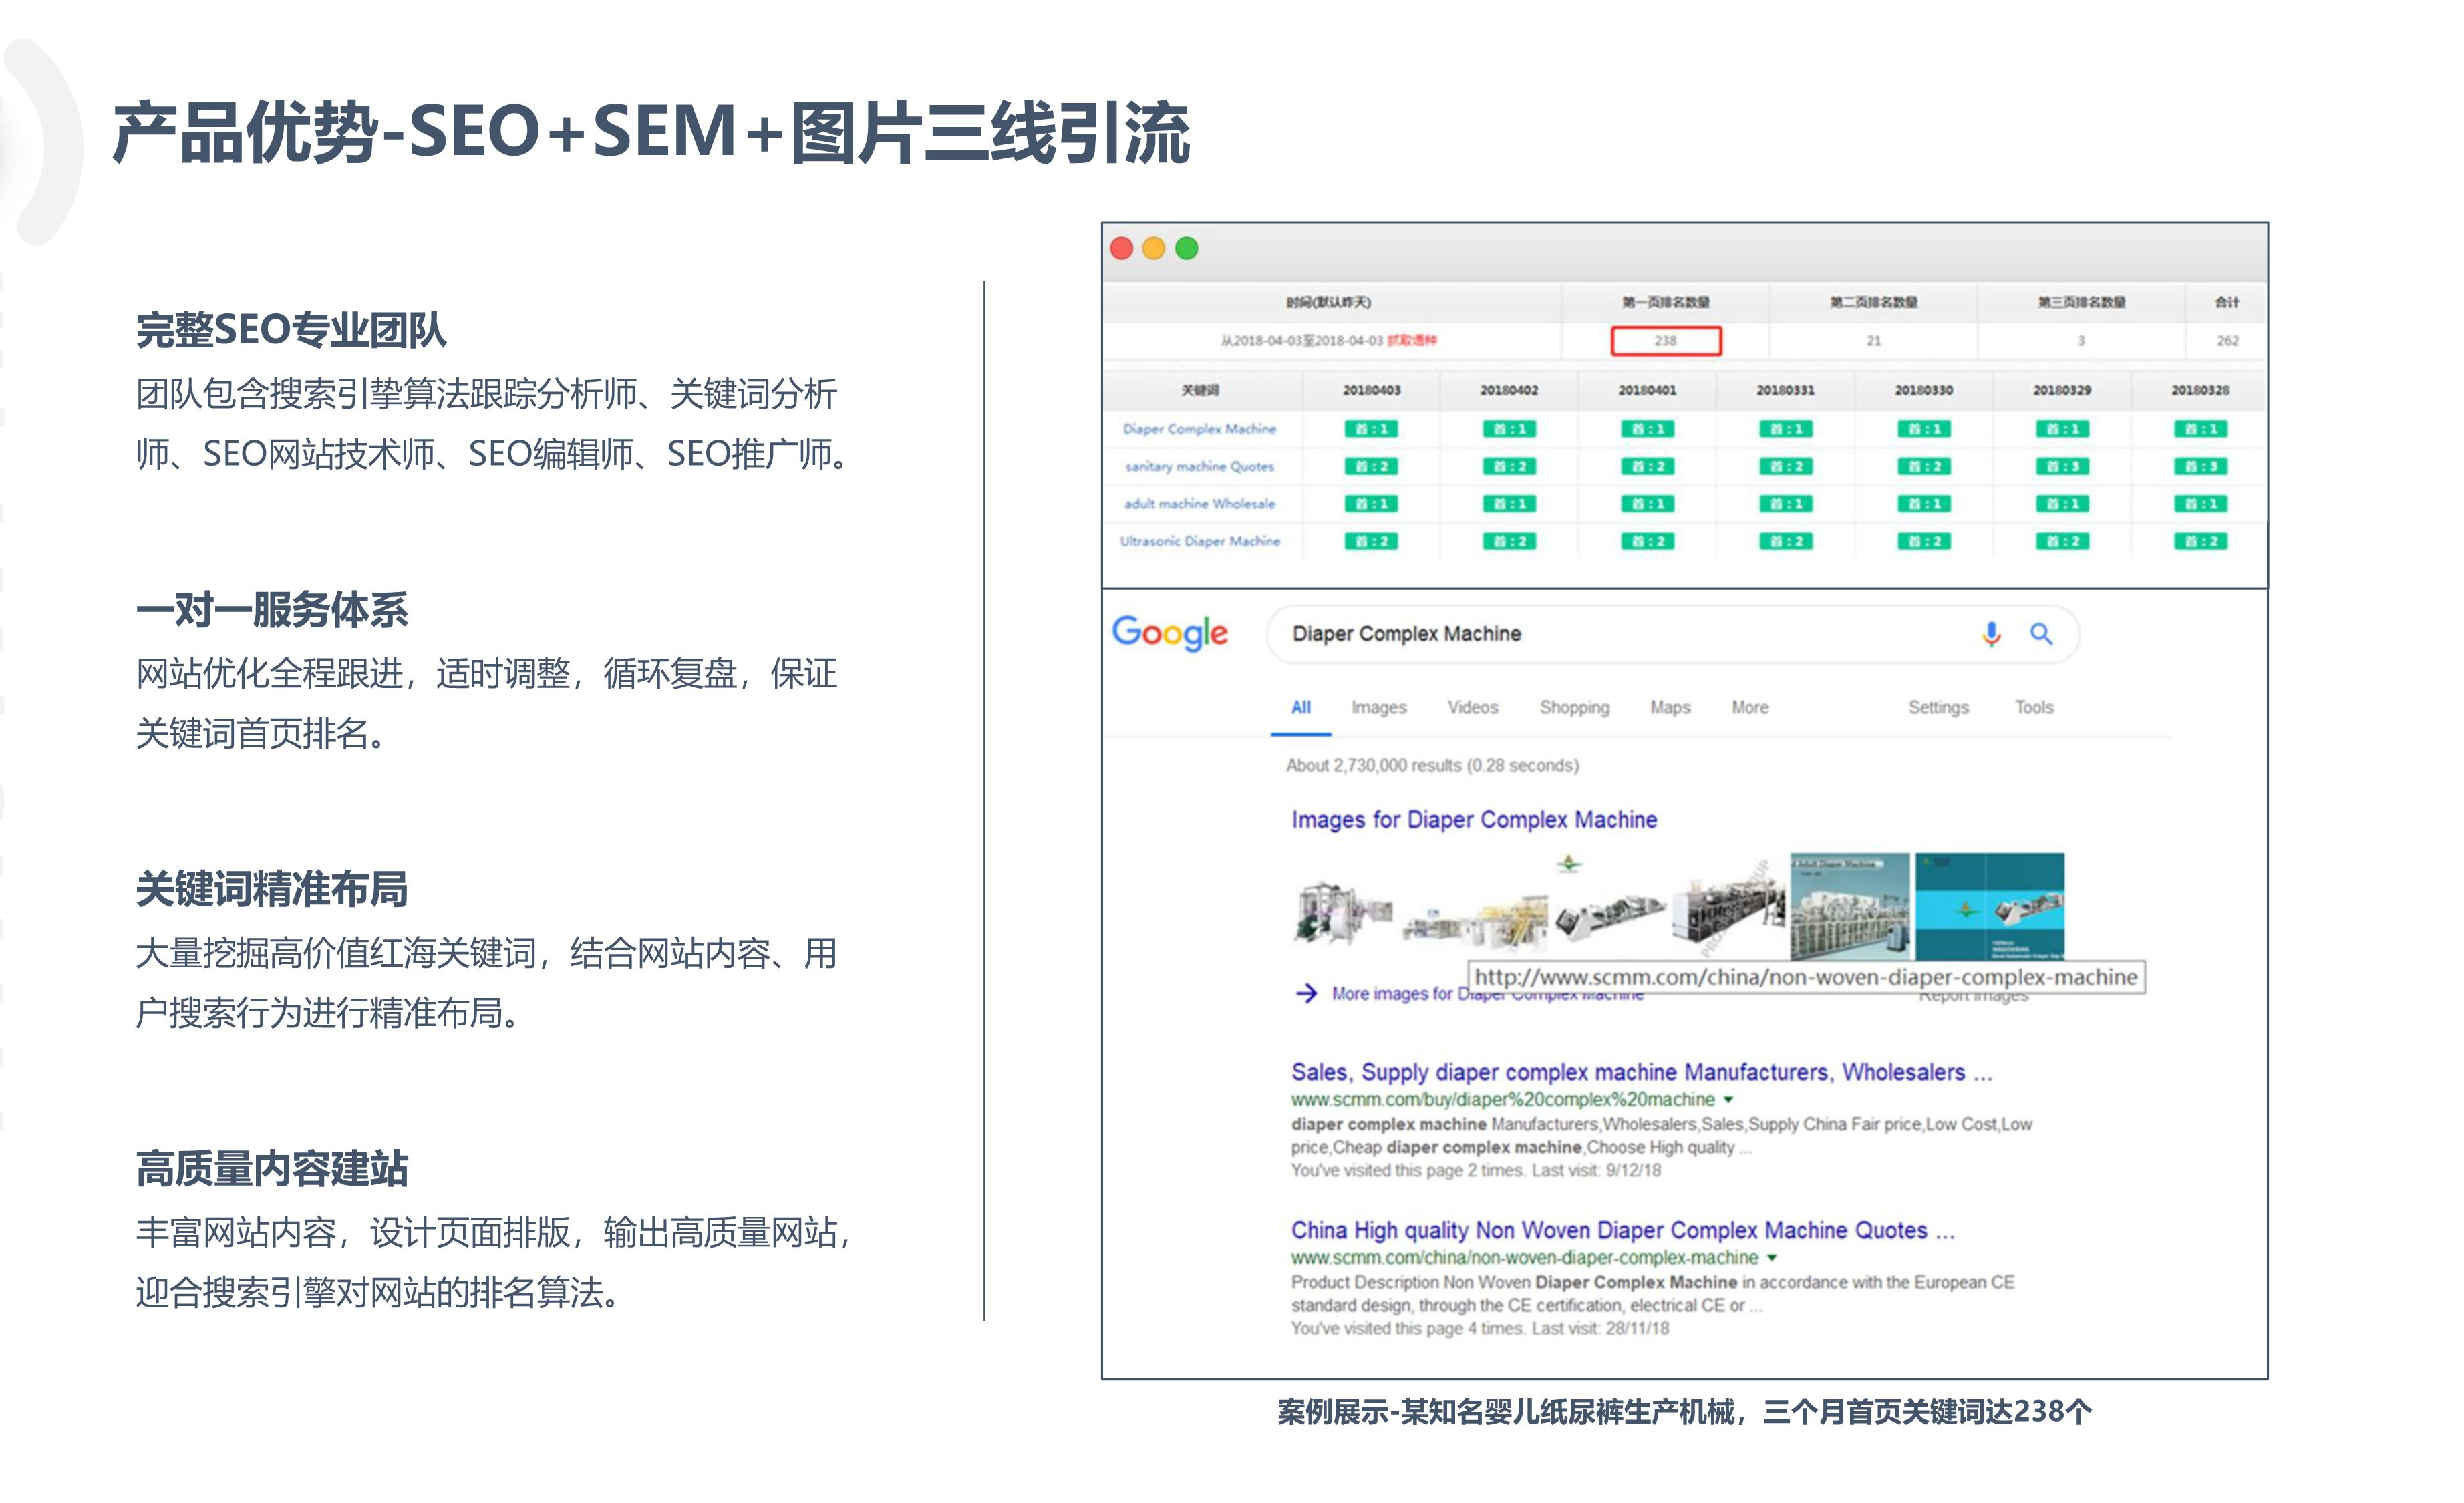The image size is (2464, 1503).
Task: Click the heading 高质量内容建站
Action: click(x=271, y=1168)
